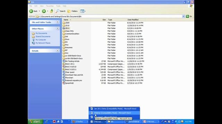Image resolution: width=222 pixels, height=124 pixels.
Task: Switch to Jan 2011 Demo Word document
Action: [114, 109]
